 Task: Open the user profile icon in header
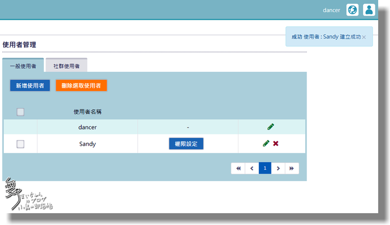click(x=369, y=10)
